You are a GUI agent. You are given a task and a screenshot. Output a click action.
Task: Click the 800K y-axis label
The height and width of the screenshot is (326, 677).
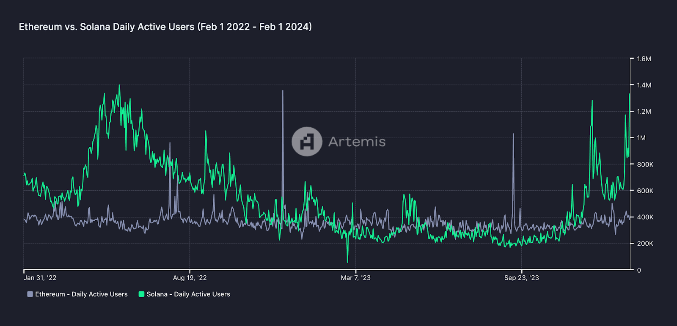pyautogui.click(x=645, y=164)
